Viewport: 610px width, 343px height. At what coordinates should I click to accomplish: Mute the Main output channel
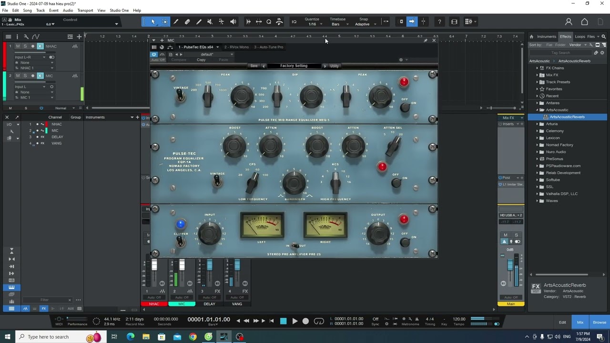click(505, 235)
